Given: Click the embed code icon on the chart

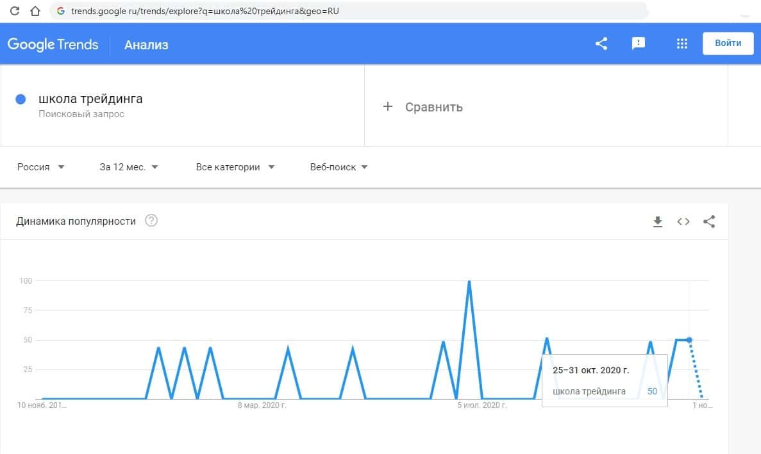Looking at the screenshot, I should (683, 222).
